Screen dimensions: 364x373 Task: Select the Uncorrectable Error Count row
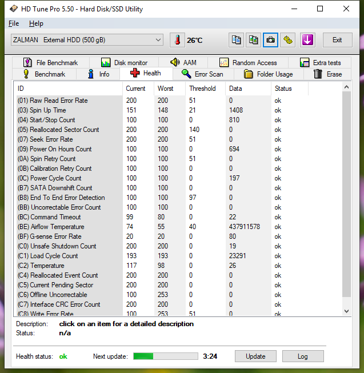tap(162, 207)
